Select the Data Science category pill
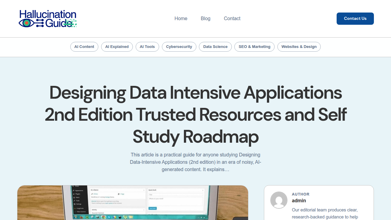 point(215,47)
